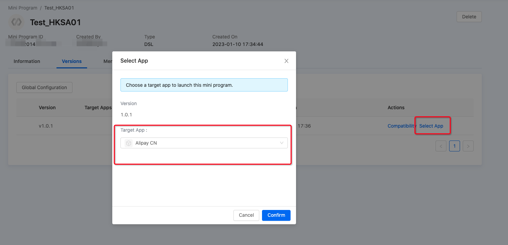Navigate to Mini Program breadcrumb
Viewport: 508px width, 245px height.
coord(22,8)
